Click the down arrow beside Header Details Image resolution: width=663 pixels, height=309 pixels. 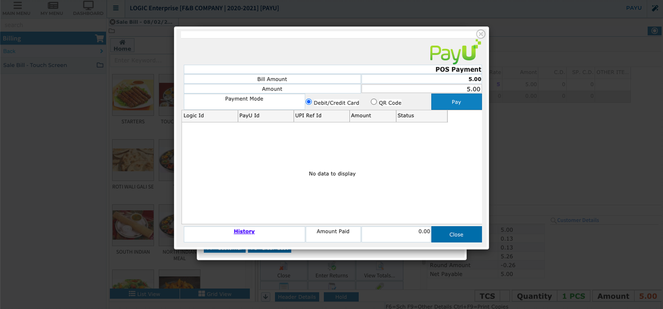pyautogui.click(x=266, y=297)
